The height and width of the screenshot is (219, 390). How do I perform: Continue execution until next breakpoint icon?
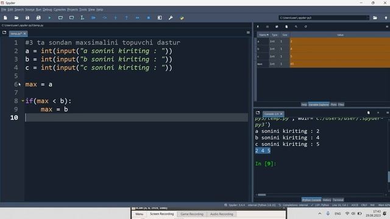(x=138, y=18)
